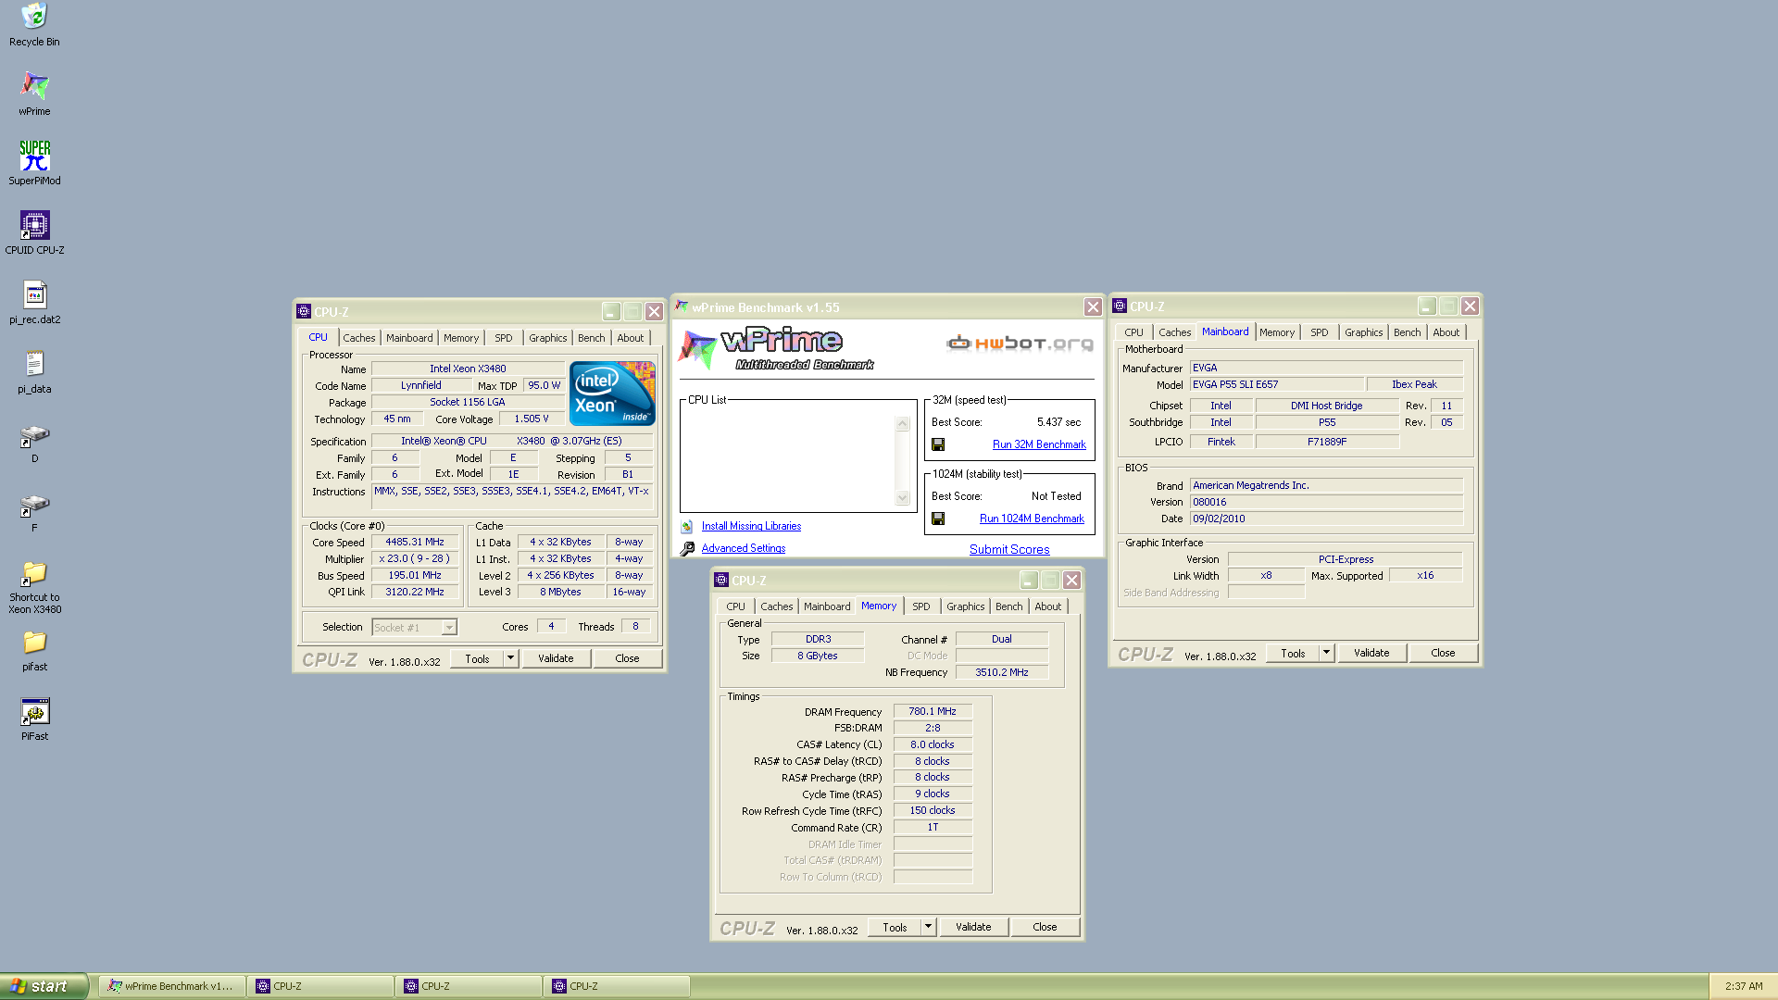Open the CPUID CPU-Z desktop shortcut
Screen dimensions: 1778x1000
click(x=34, y=225)
